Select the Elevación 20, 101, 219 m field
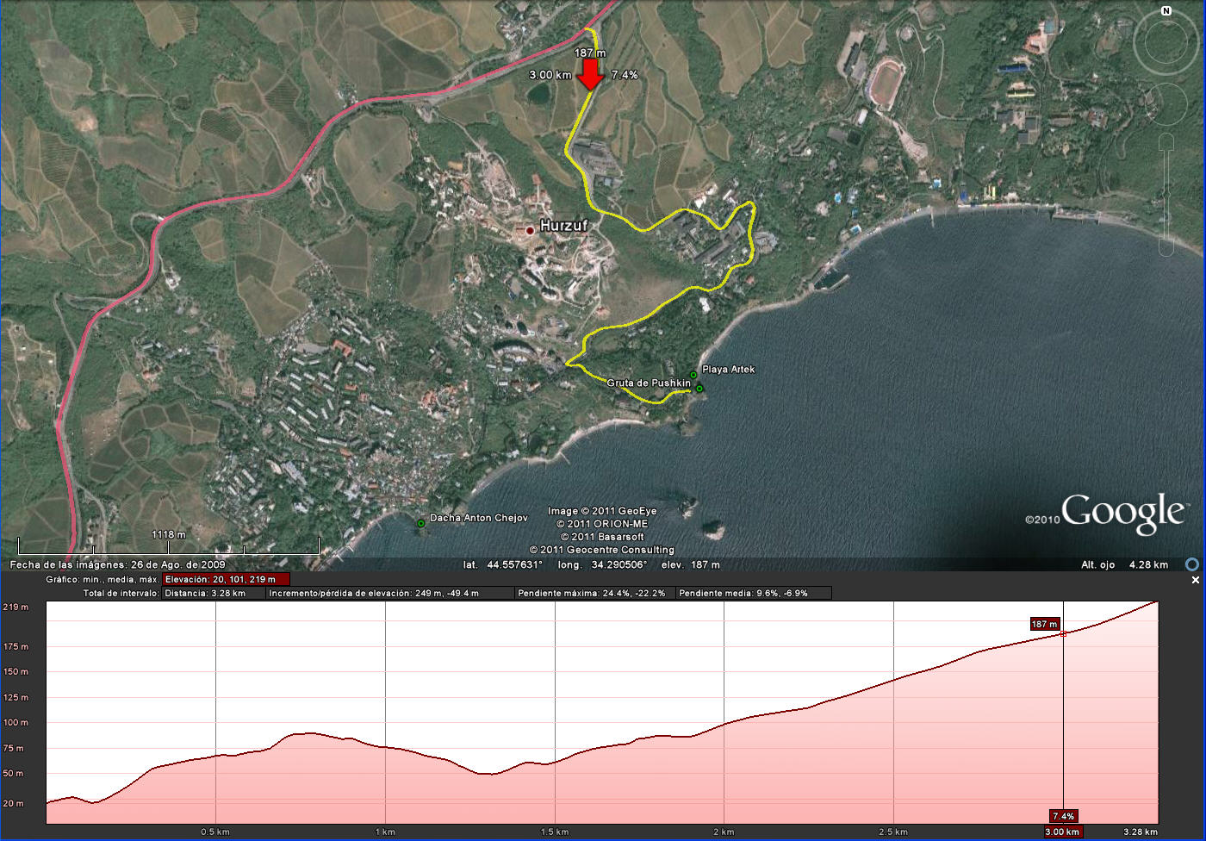1206x841 pixels. point(226,580)
